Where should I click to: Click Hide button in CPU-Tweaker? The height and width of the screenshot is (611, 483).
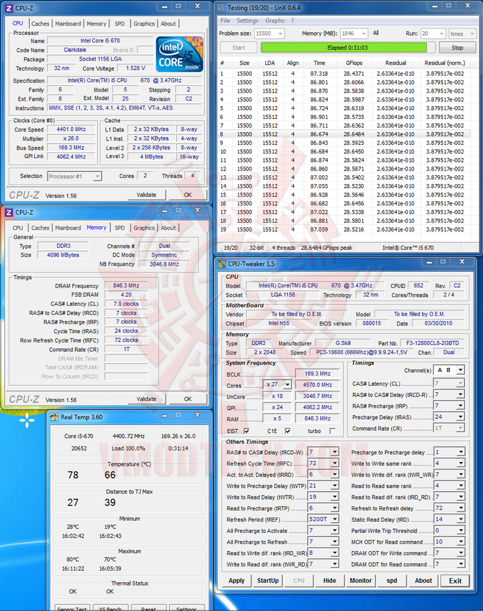pos(329,581)
